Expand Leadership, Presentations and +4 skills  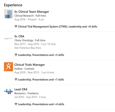41,104
